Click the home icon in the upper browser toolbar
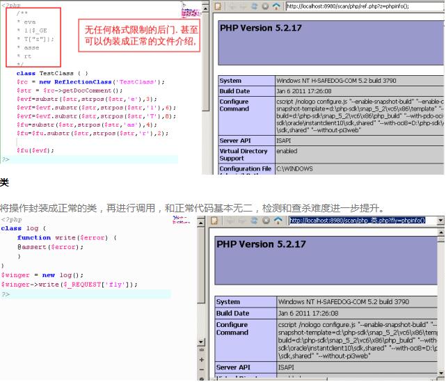Viewport: 446px width, 382px height. 276,6
